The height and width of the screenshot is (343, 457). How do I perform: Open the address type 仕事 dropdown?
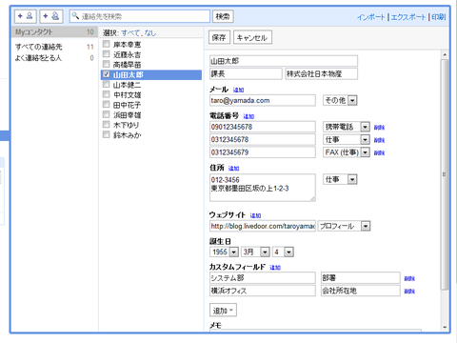340,179
